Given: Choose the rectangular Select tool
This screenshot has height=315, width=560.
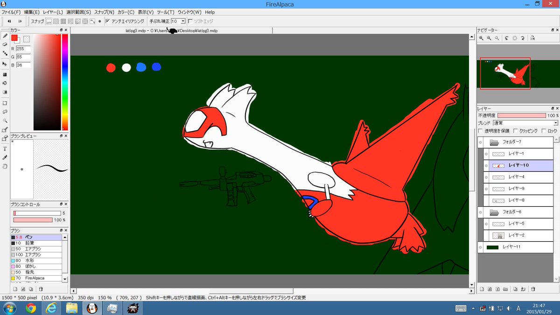Looking at the screenshot, I should [x=5, y=103].
